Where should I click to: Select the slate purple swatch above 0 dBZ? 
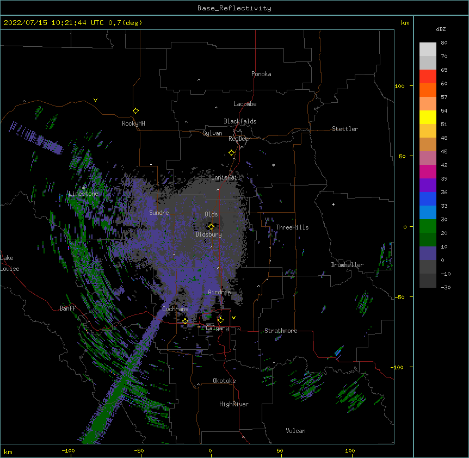pyautogui.click(x=428, y=253)
